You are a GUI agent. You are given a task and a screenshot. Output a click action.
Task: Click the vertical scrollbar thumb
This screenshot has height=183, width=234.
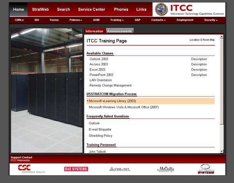[x=222, y=81]
